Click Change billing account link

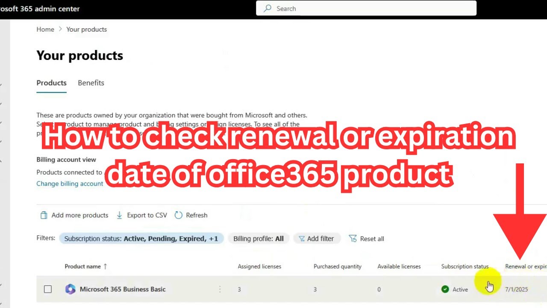[70, 184]
